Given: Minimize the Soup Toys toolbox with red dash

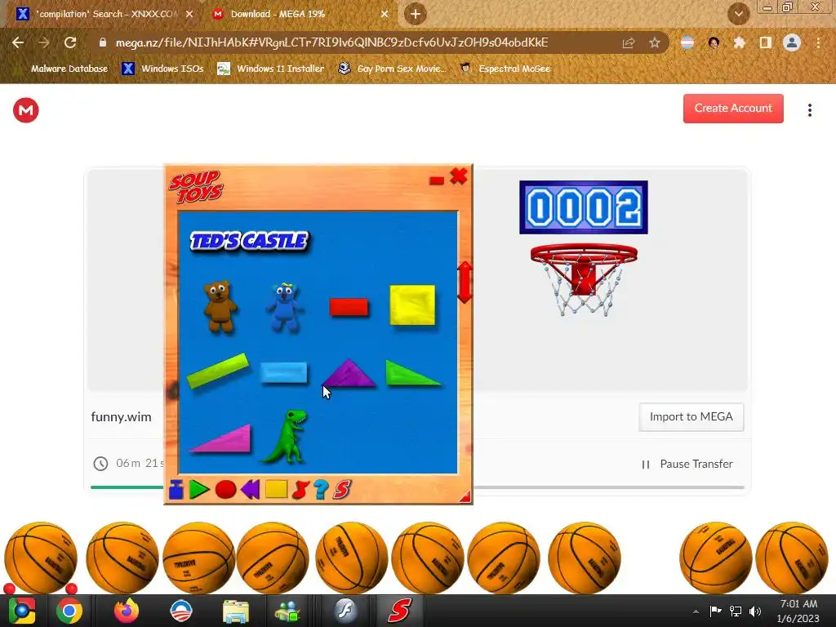Looking at the screenshot, I should 437,180.
